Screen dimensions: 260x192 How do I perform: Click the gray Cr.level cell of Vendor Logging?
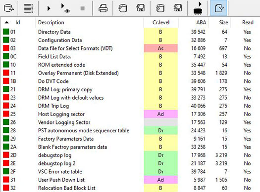click(x=160, y=122)
